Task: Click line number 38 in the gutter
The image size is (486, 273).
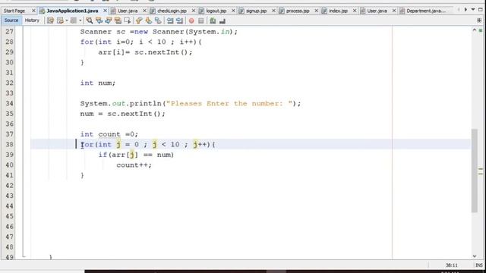Action: (10, 144)
